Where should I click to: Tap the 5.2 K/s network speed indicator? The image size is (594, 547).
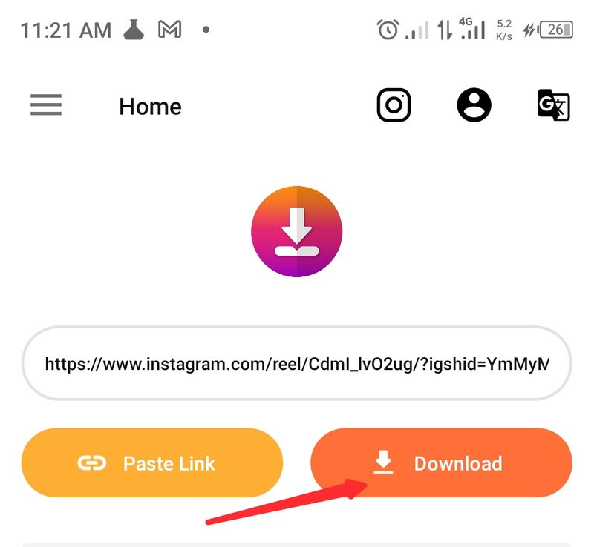click(504, 30)
